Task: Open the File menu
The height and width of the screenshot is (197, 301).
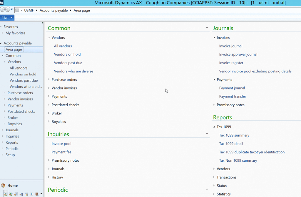Action: 7,18
